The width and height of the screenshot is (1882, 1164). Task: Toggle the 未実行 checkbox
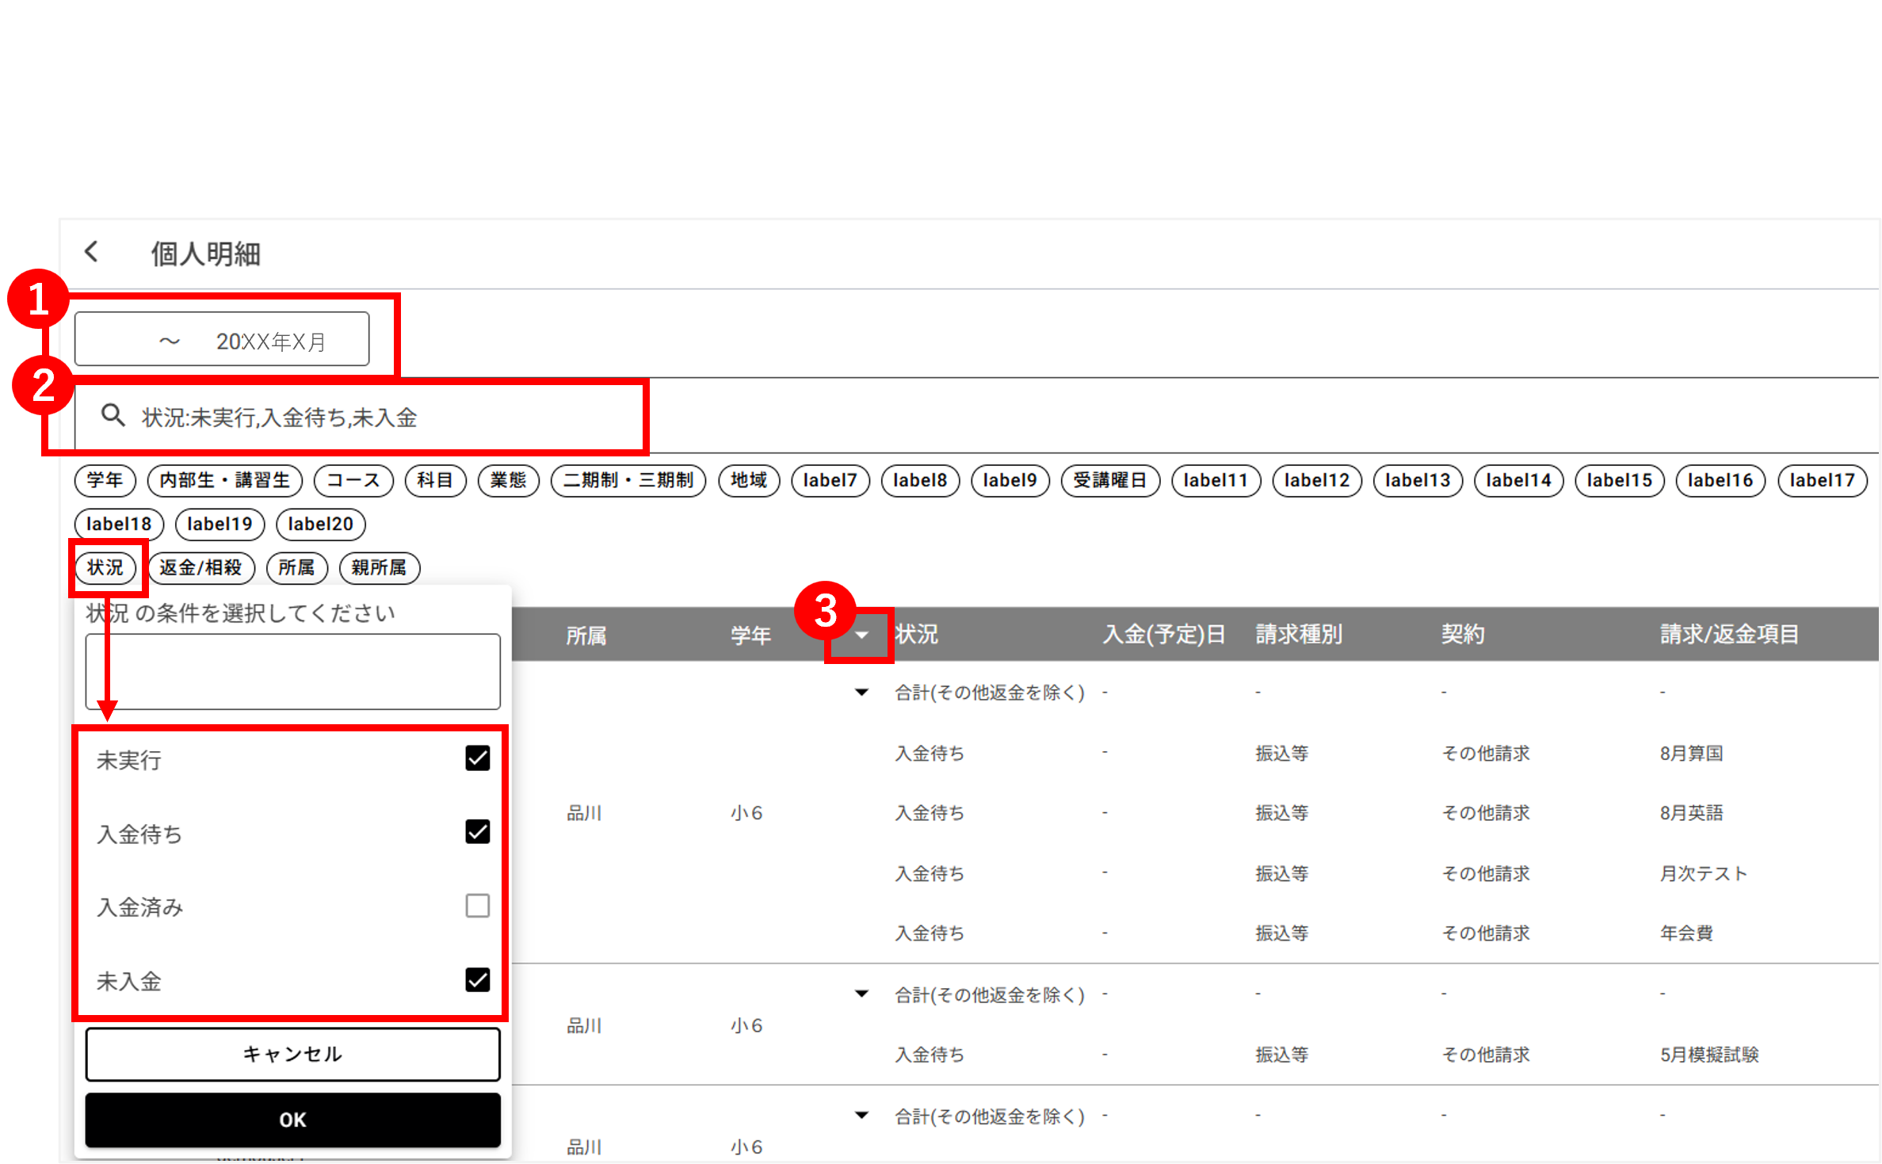pyautogui.click(x=477, y=758)
